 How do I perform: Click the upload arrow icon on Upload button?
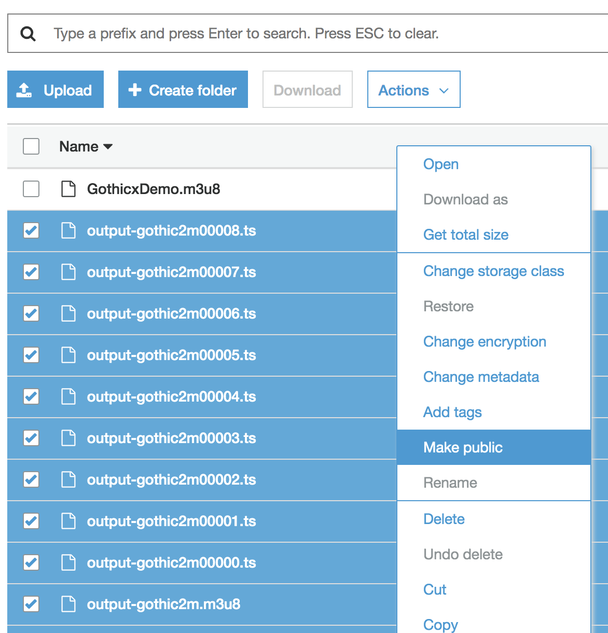pos(25,89)
